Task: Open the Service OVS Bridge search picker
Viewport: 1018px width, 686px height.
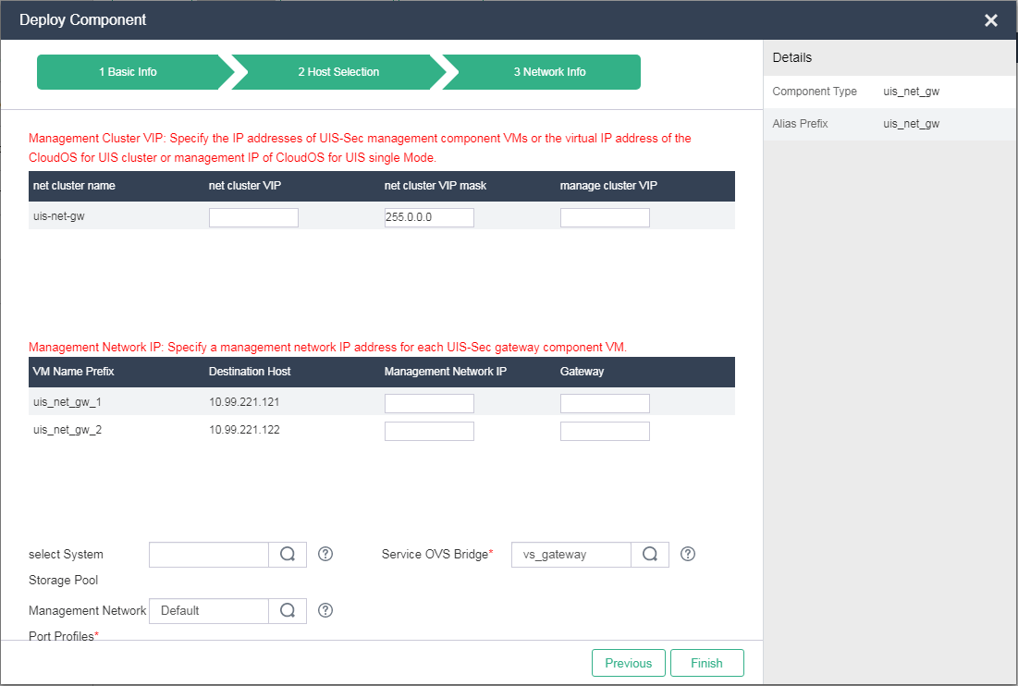Action: click(x=650, y=554)
